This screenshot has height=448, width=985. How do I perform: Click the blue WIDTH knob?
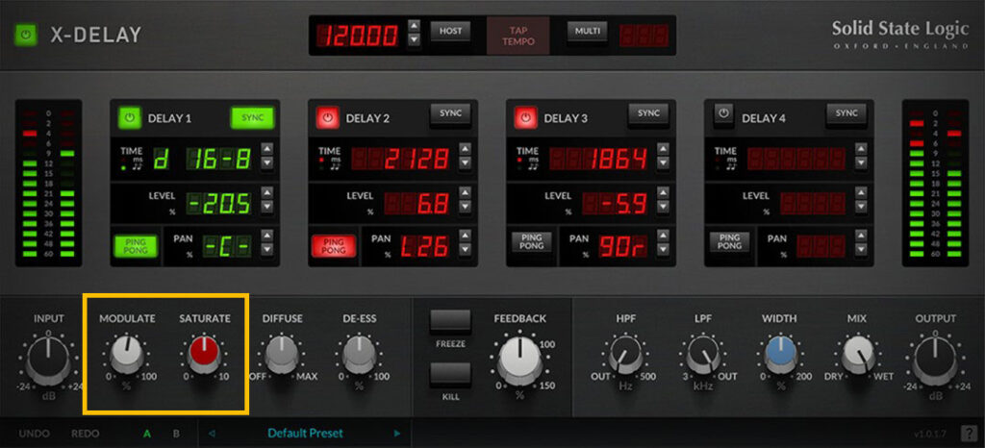point(781,353)
